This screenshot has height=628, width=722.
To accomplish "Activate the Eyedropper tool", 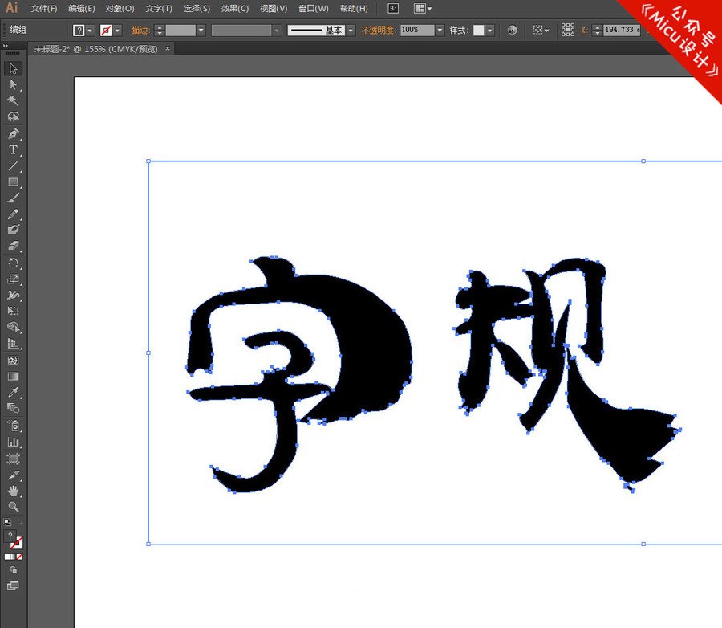I will pos(13,393).
